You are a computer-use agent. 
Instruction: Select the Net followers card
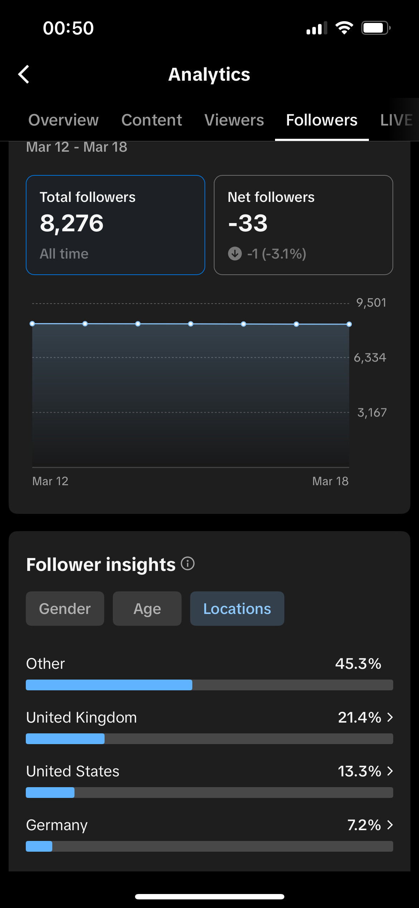click(x=303, y=225)
